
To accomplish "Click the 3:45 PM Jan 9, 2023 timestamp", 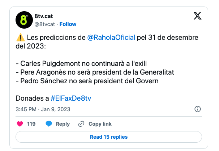I will (x=43, y=109).
